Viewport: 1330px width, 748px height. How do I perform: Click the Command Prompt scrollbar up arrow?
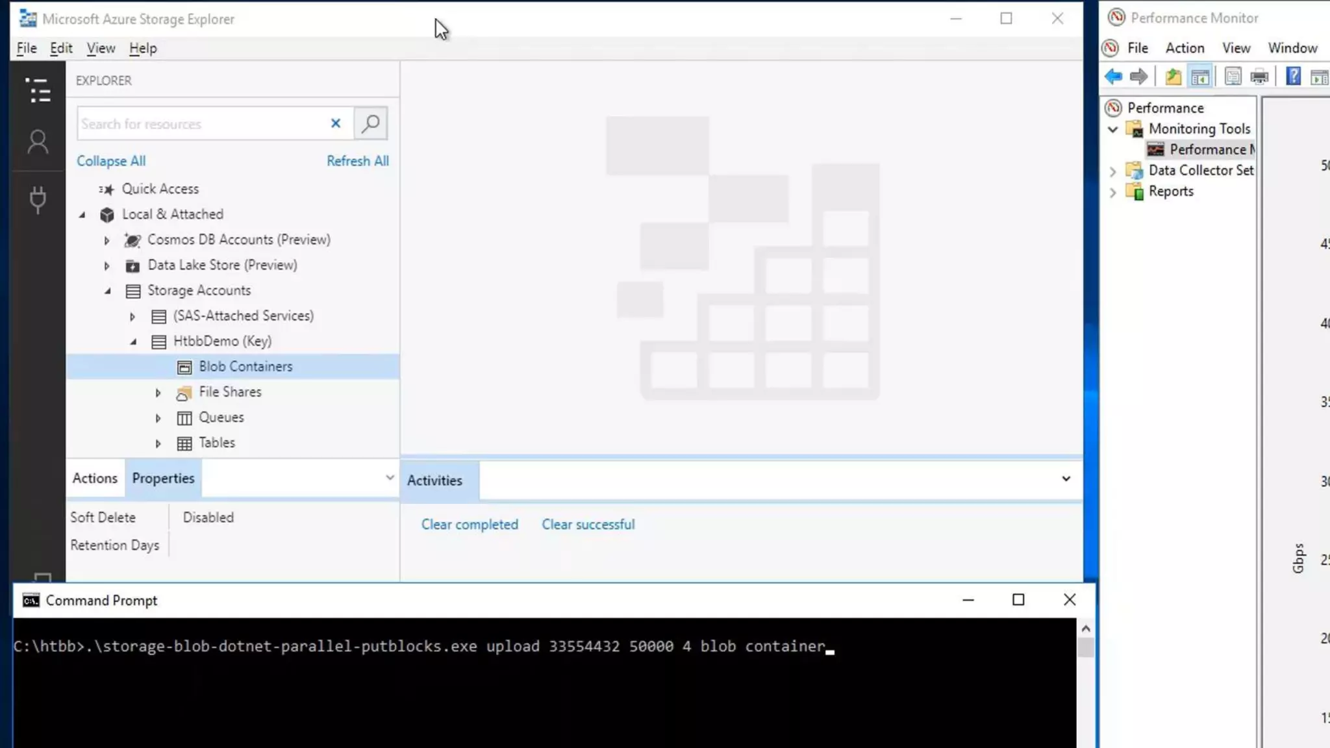(1085, 629)
